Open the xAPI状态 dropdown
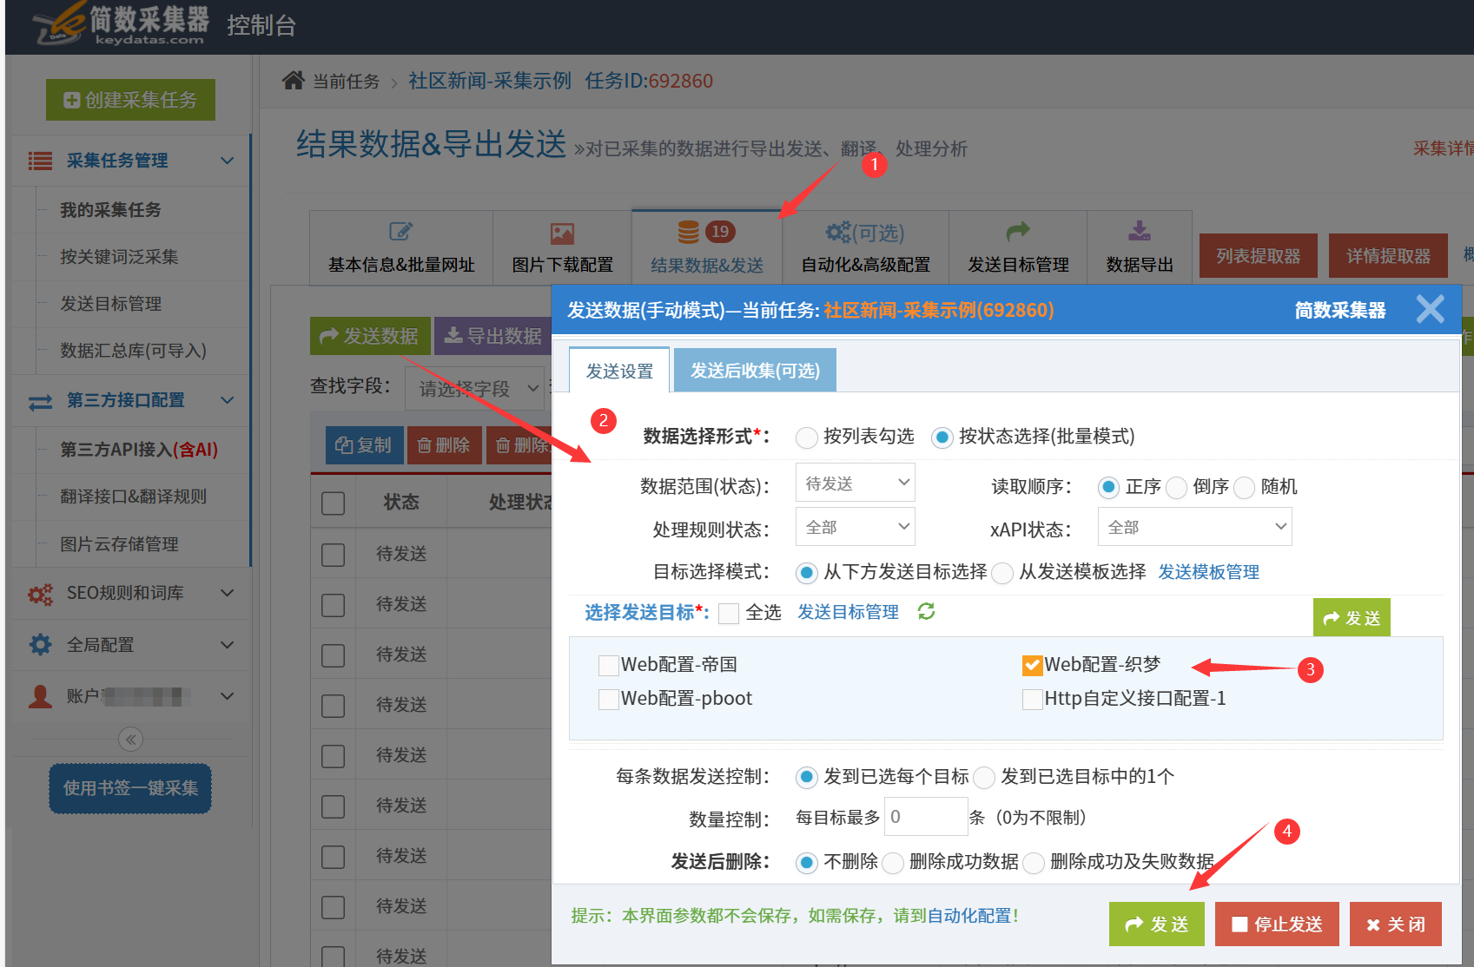 pyautogui.click(x=1194, y=527)
